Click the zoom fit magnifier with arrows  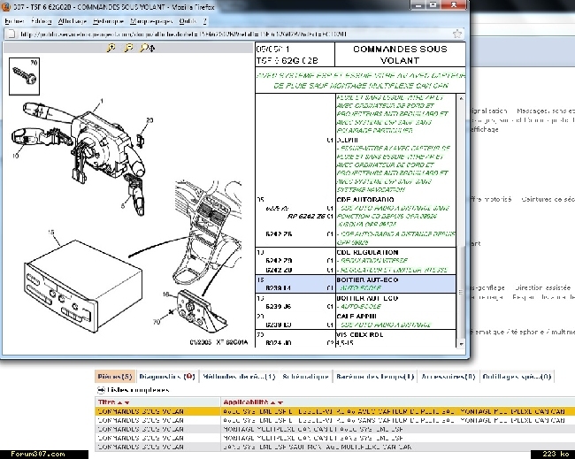148,48
